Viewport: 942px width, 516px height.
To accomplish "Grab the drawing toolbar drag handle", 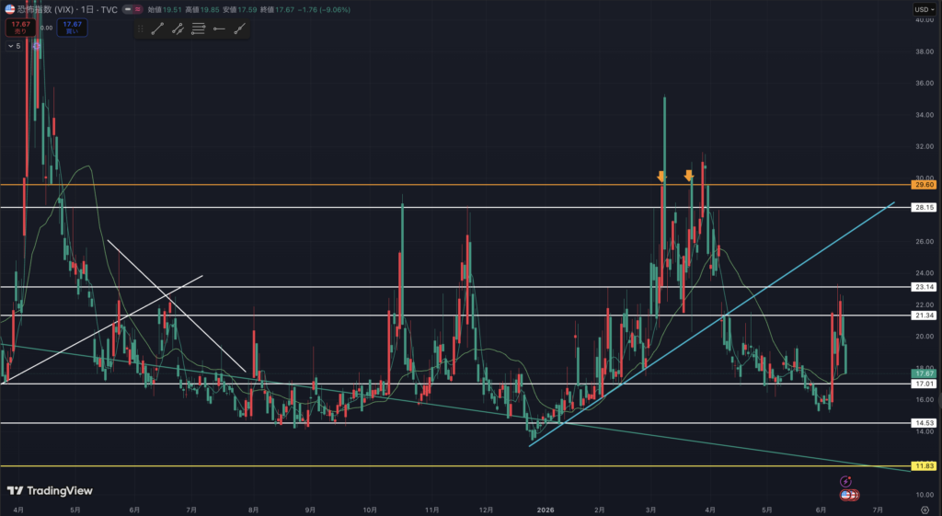I will (x=141, y=29).
